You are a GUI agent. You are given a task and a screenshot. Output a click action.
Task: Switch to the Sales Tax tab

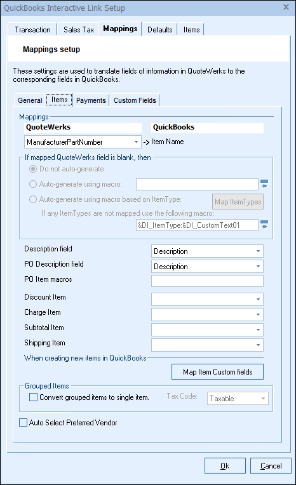point(79,30)
